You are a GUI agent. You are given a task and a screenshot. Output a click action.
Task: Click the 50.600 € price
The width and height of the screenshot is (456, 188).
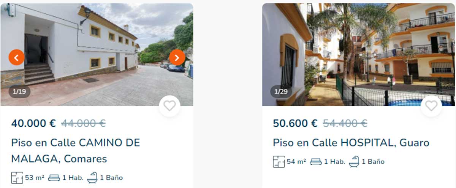(x=295, y=123)
